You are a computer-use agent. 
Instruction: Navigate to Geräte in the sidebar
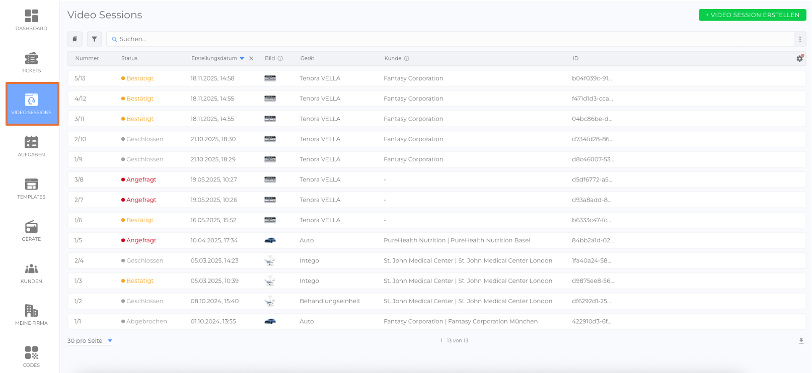(31, 231)
